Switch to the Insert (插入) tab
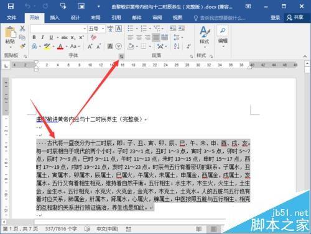This screenshot has width=311, height=234. (x=55, y=17)
